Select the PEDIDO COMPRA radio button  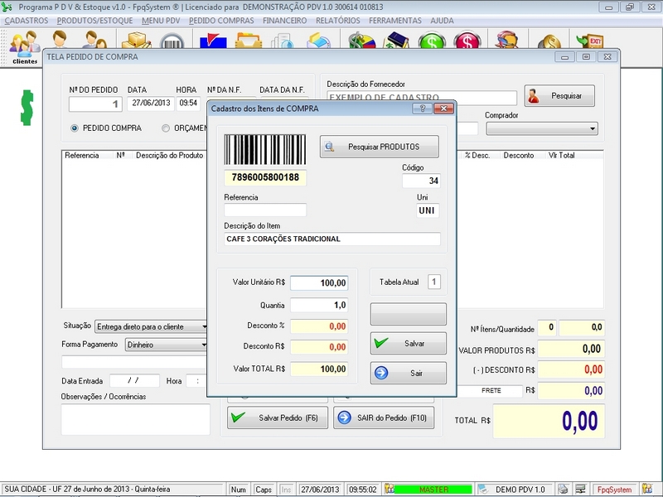75,128
